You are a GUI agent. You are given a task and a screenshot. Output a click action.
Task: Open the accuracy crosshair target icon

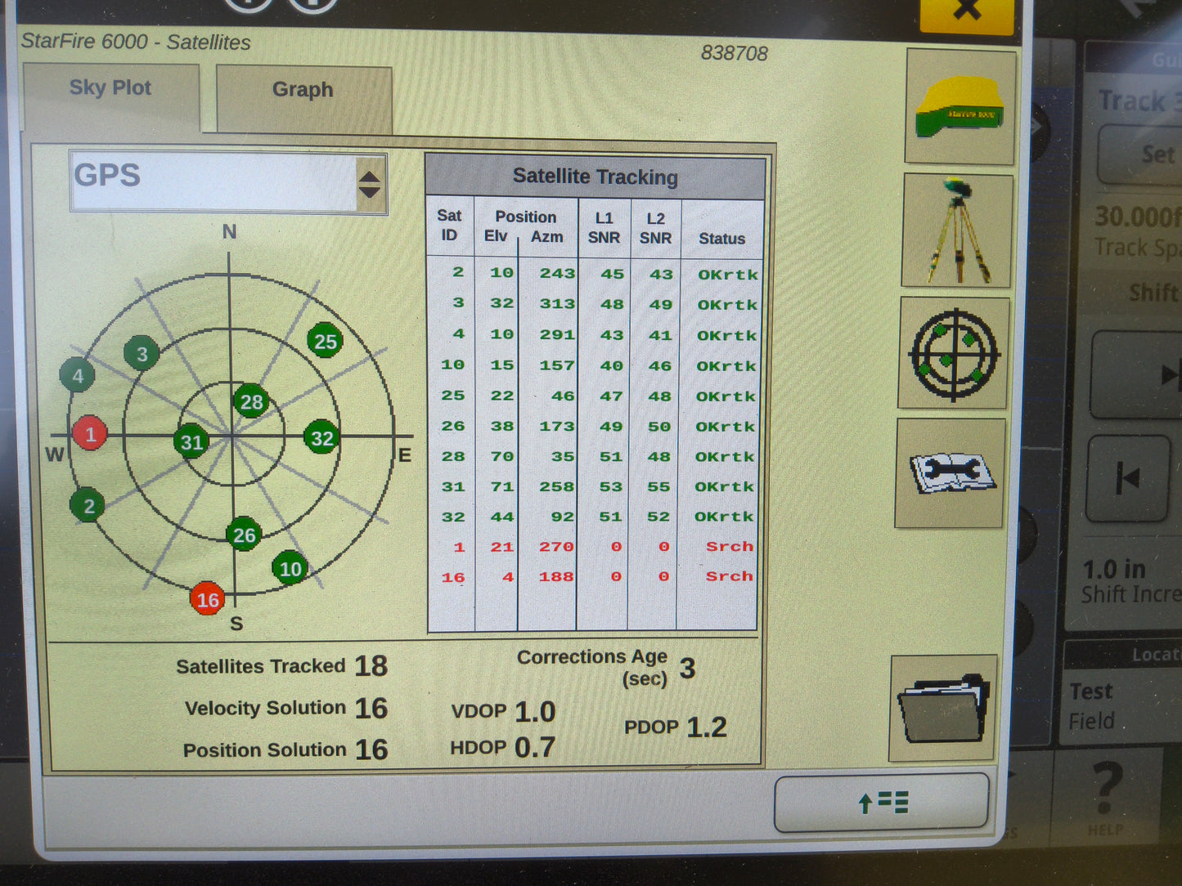pyautogui.click(x=955, y=353)
